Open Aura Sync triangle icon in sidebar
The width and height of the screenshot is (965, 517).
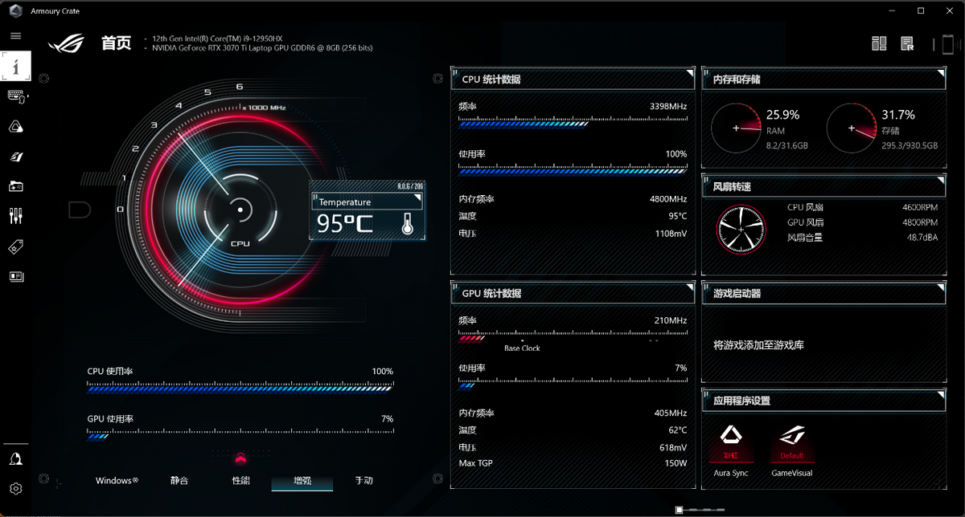pyautogui.click(x=15, y=127)
